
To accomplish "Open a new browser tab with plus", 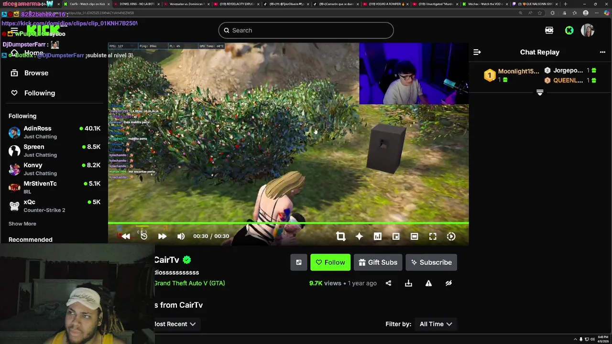I will click(x=566, y=4).
